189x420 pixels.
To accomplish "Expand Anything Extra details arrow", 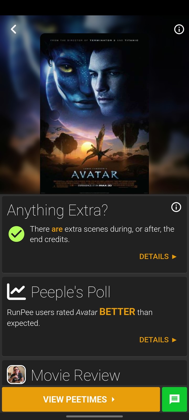I will (x=174, y=257).
